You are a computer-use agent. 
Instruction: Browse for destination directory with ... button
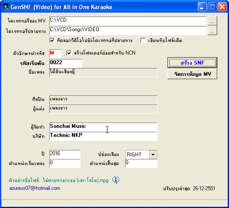pyautogui.click(x=212, y=30)
